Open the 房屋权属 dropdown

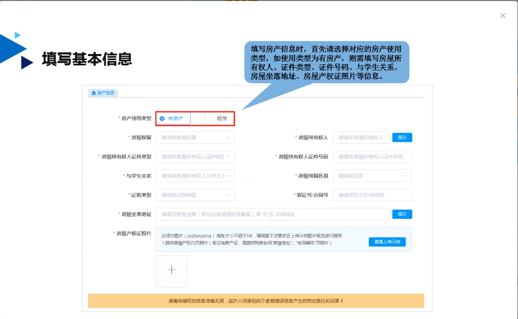click(195, 138)
